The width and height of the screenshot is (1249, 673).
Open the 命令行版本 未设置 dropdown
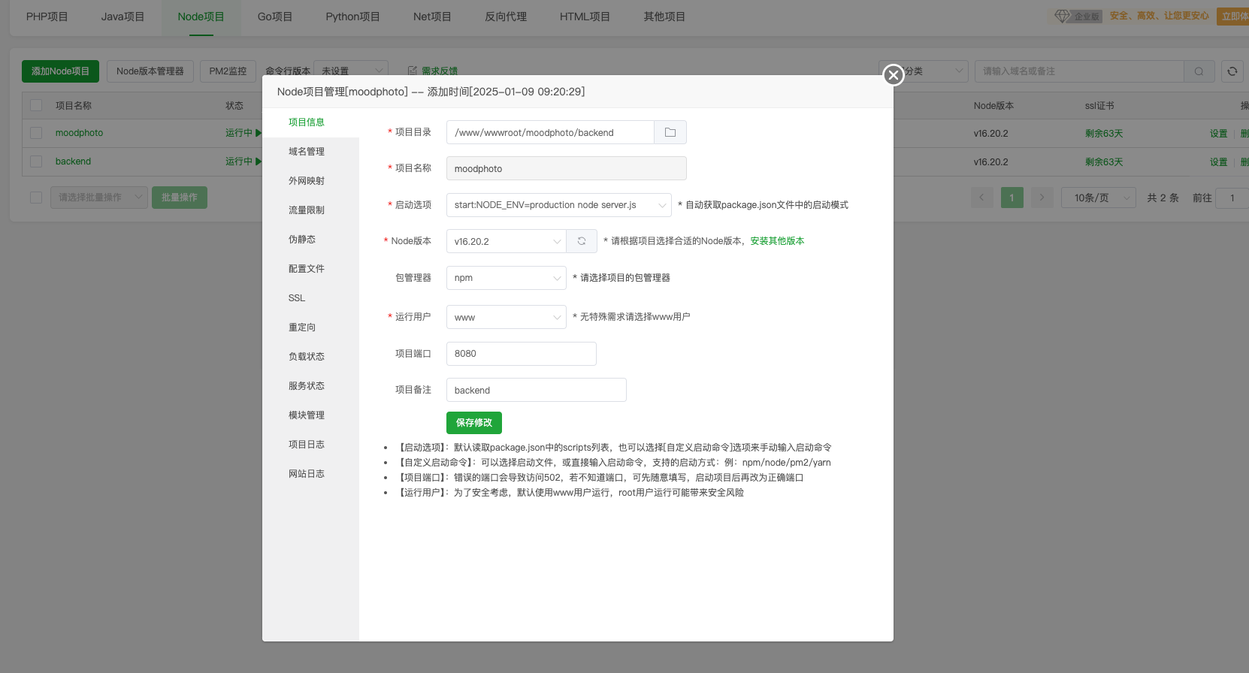click(351, 71)
